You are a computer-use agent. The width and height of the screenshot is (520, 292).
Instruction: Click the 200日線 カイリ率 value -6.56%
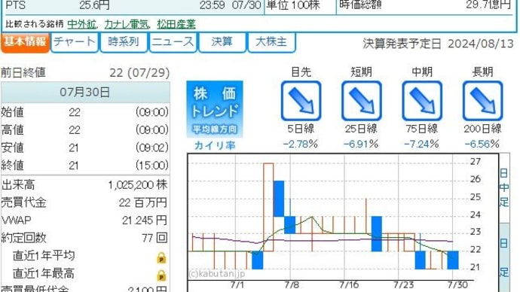[x=482, y=144]
